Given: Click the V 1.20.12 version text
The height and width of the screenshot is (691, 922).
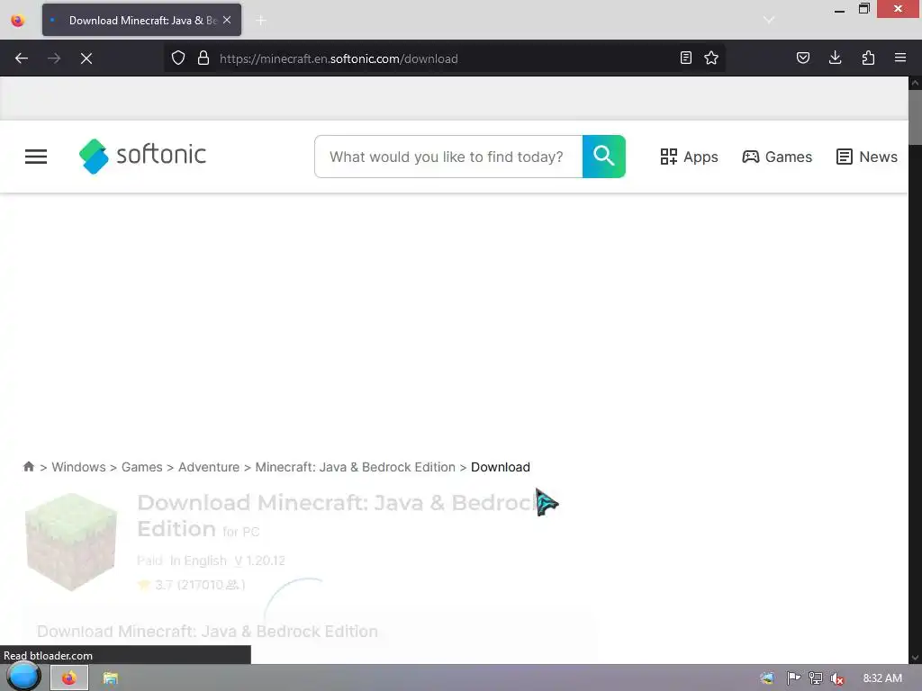Looking at the screenshot, I should [x=259, y=561].
